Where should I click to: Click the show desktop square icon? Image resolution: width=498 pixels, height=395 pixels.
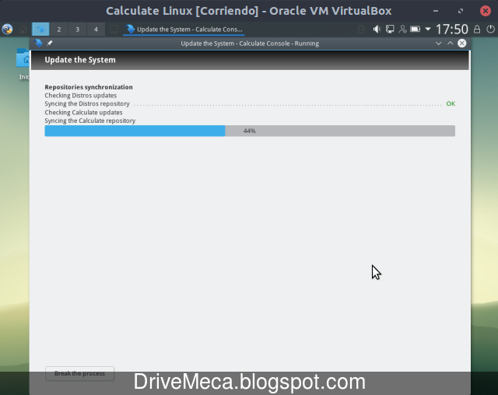point(114,30)
